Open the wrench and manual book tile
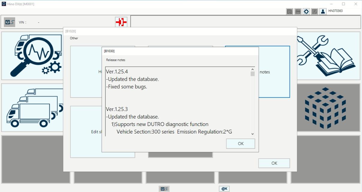Image resolution: width=362 pixels, height=192 pixels. (x=329, y=56)
